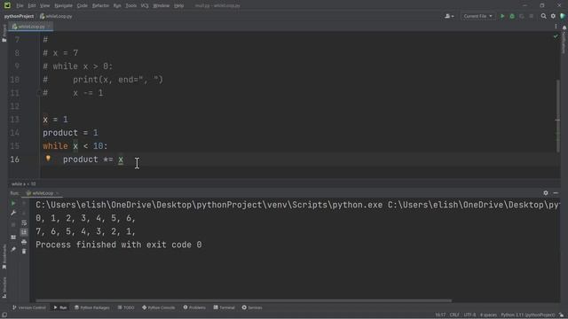The width and height of the screenshot is (568, 319).
Task: Run the current file with the green play icon
Action: [x=502, y=16]
